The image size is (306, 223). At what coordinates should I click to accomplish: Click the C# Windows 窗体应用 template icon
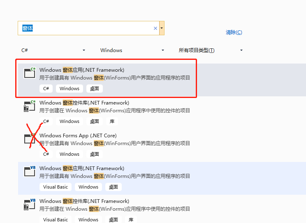click(x=30, y=73)
